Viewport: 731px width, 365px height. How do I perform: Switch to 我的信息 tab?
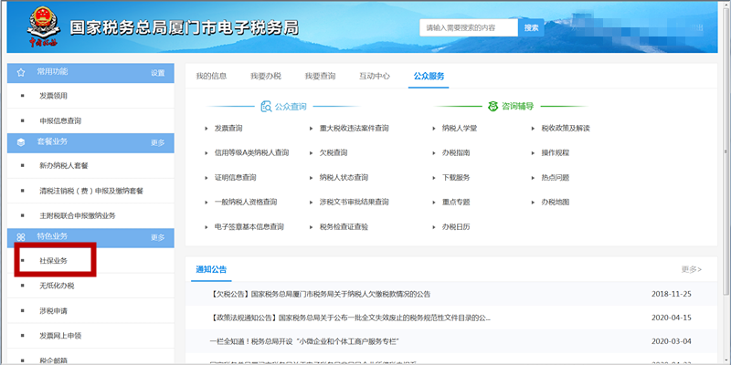click(211, 76)
